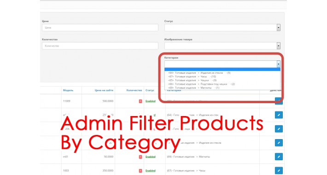The width and height of the screenshot is (327, 175).
Task: Click the pencil edit button for model m01
Action: tap(279, 157)
